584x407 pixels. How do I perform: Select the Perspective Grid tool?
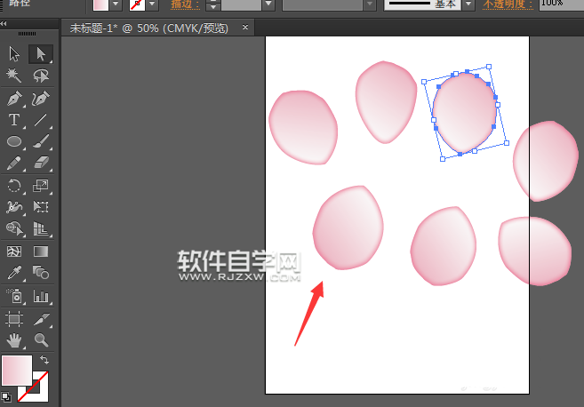click(x=41, y=228)
